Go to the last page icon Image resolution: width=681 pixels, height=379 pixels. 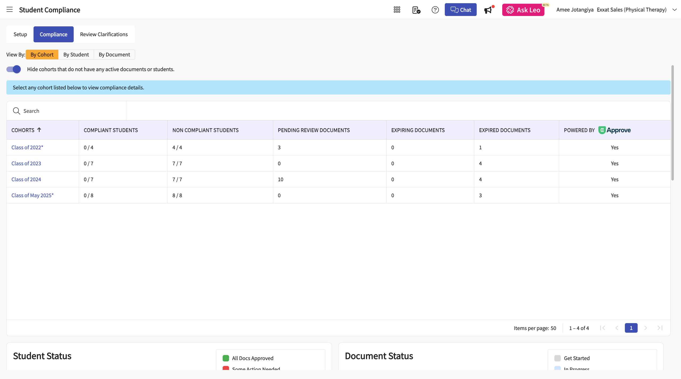(x=660, y=328)
